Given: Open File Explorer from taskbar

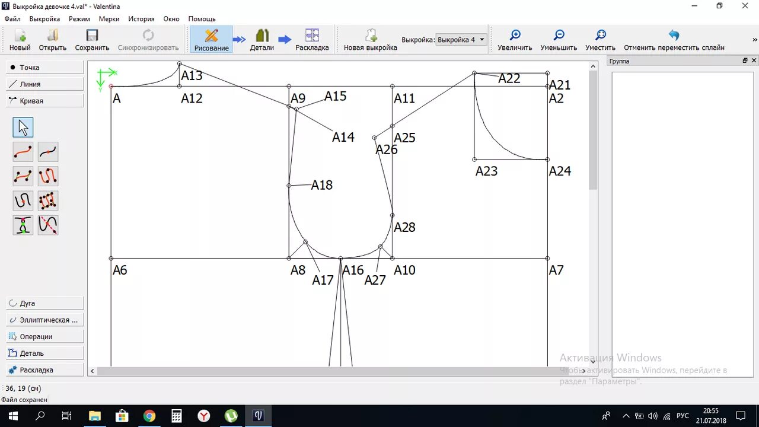Looking at the screenshot, I should (x=95, y=416).
